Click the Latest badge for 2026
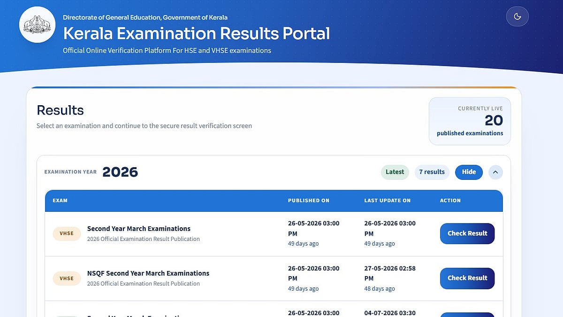 point(395,172)
